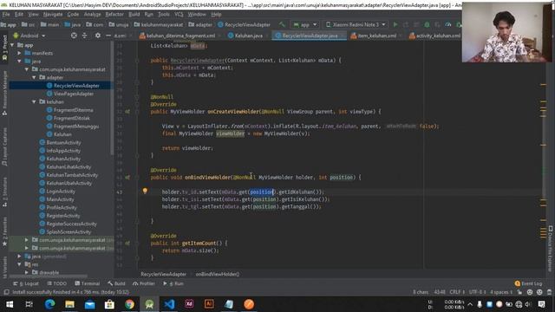The image size is (555, 312).
Task: Open Adobe XD from taskbar
Action: tap(189, 304)
